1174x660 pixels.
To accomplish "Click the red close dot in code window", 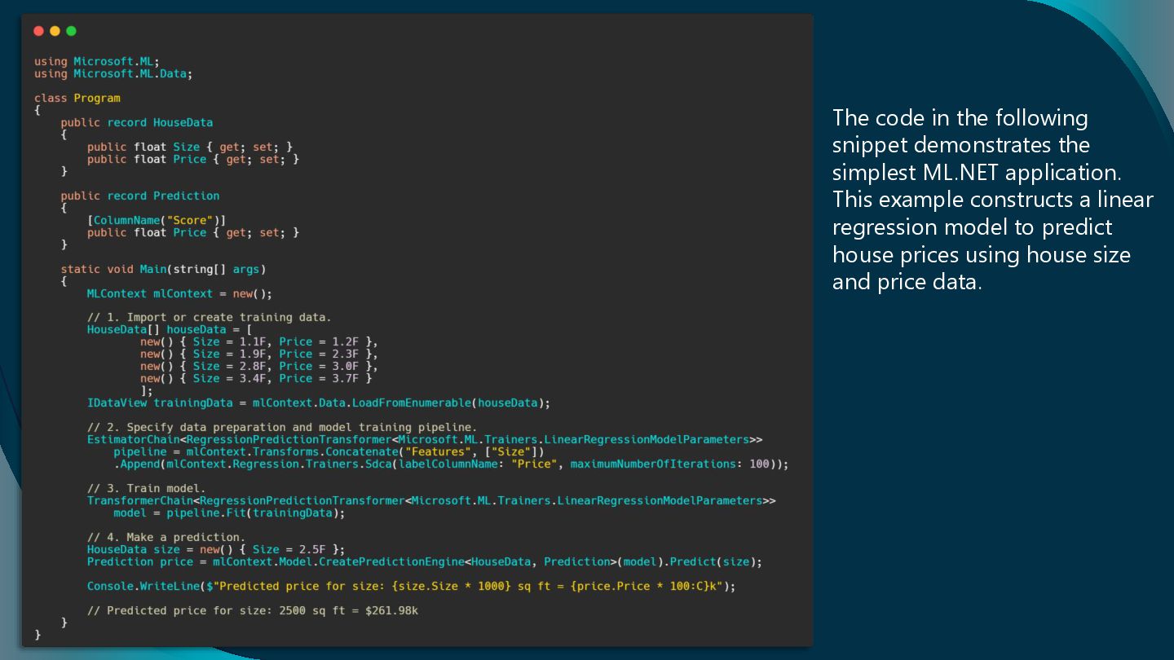I will (38, 31).
